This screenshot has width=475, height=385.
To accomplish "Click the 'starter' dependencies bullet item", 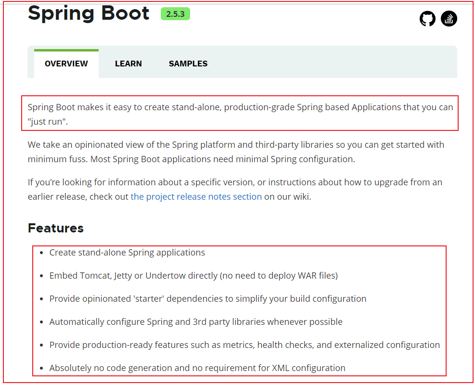I will (208, 298).
